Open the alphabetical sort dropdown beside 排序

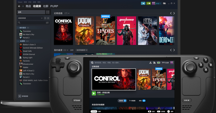[x=82, y=50]
